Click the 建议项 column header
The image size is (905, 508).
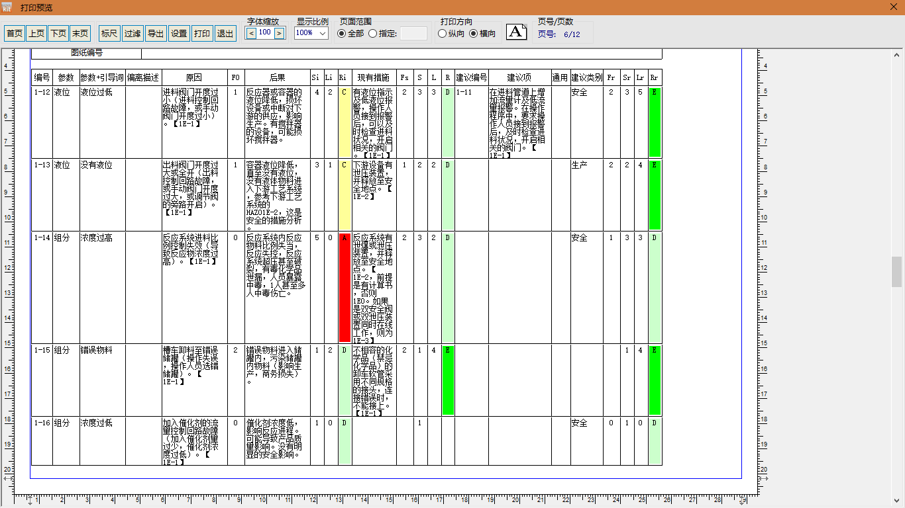point(520,77)
